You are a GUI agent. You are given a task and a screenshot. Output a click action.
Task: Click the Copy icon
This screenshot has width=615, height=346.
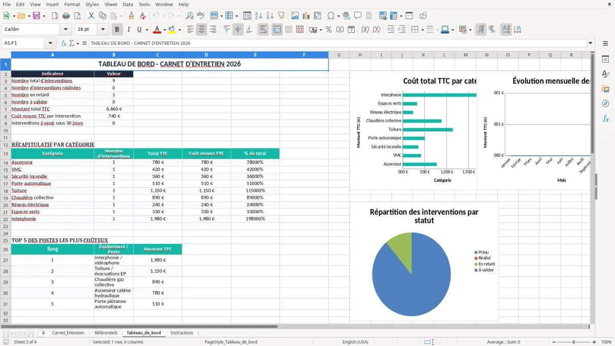[x=102, y=16]
